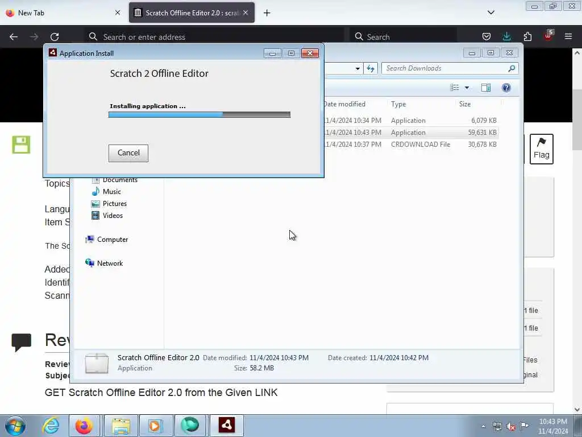Show hidden system tray icons
The width and height of the screenshot is (582, 437).
point(483,427)
